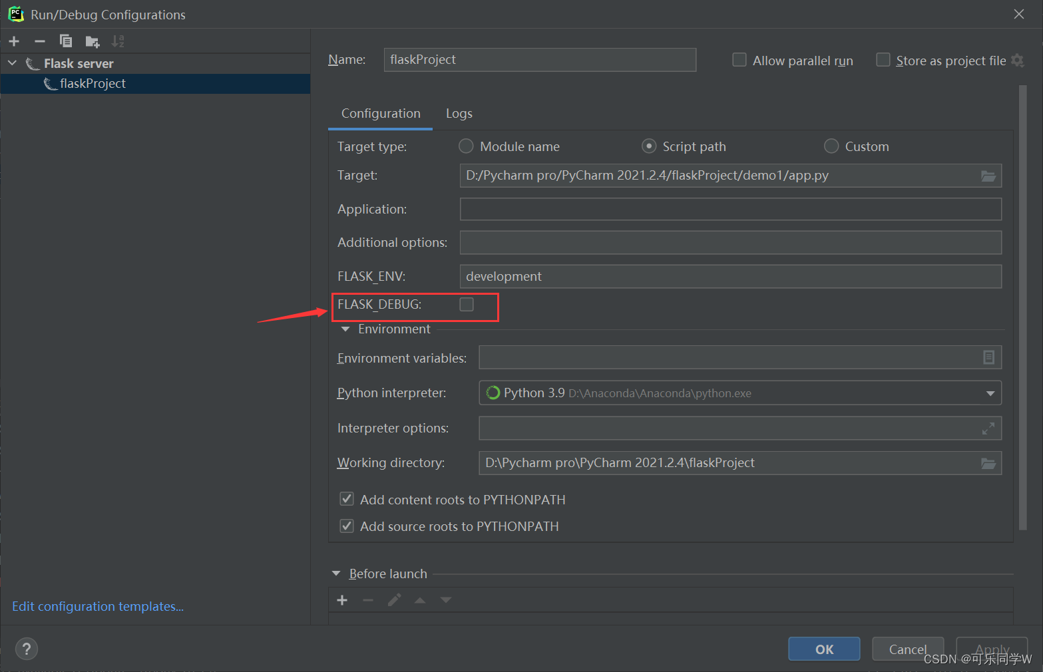
Task: Remove selected configuration with minus icon
Action: pyautogui.click(x=40, y=41)
